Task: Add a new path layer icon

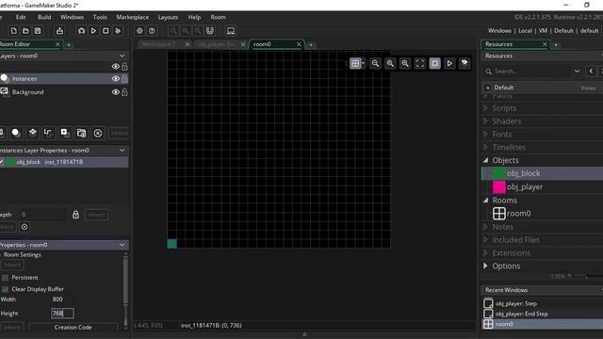Action: [48, 133]
